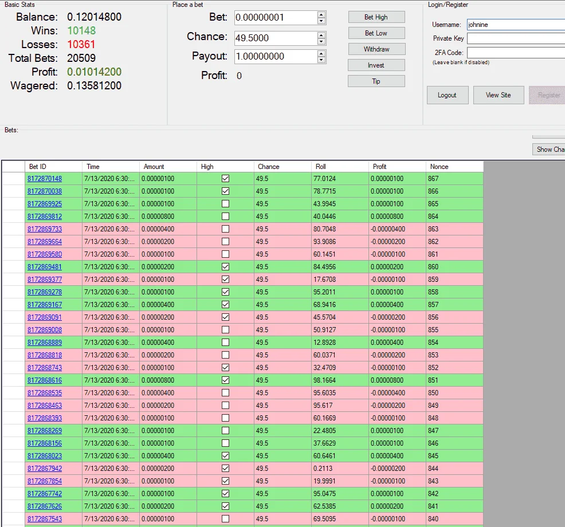Select the Losses count 10361

(81, 44)
